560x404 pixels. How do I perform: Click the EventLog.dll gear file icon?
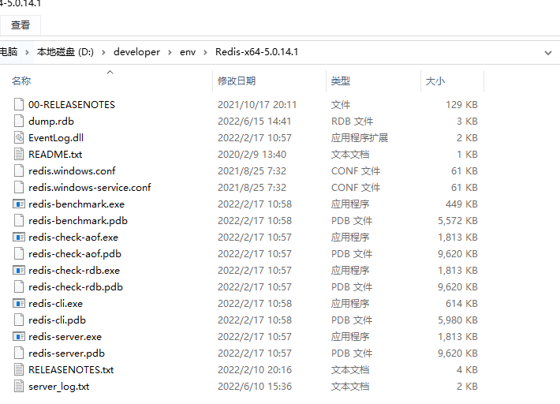click(x=19, y=137)
